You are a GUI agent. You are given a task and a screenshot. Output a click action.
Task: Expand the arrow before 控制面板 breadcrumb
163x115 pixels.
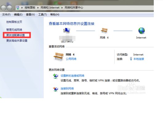[22, 8]
